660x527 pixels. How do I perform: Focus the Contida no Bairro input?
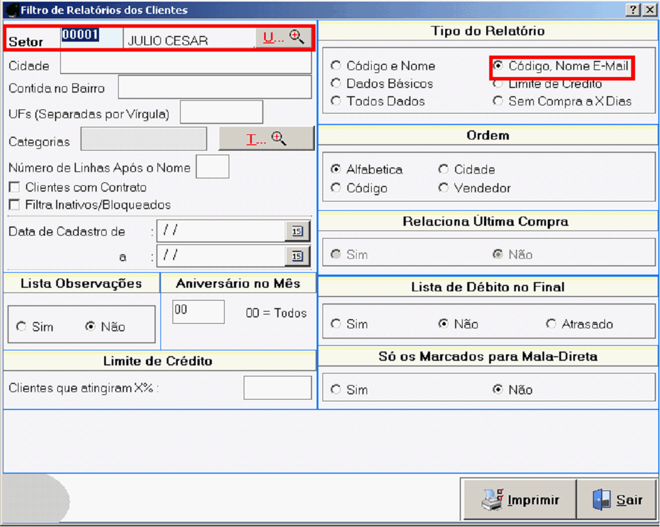(214, 87)
